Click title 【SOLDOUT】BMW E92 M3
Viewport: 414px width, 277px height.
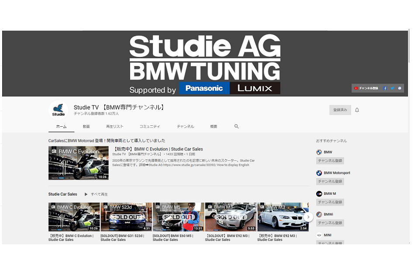(x=227, y=238)
